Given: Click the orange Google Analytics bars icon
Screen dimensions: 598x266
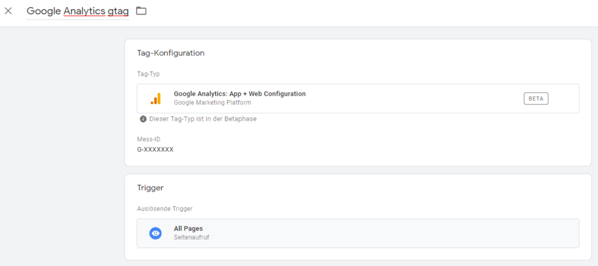Looking at the screenshot, I should [155, 99].
